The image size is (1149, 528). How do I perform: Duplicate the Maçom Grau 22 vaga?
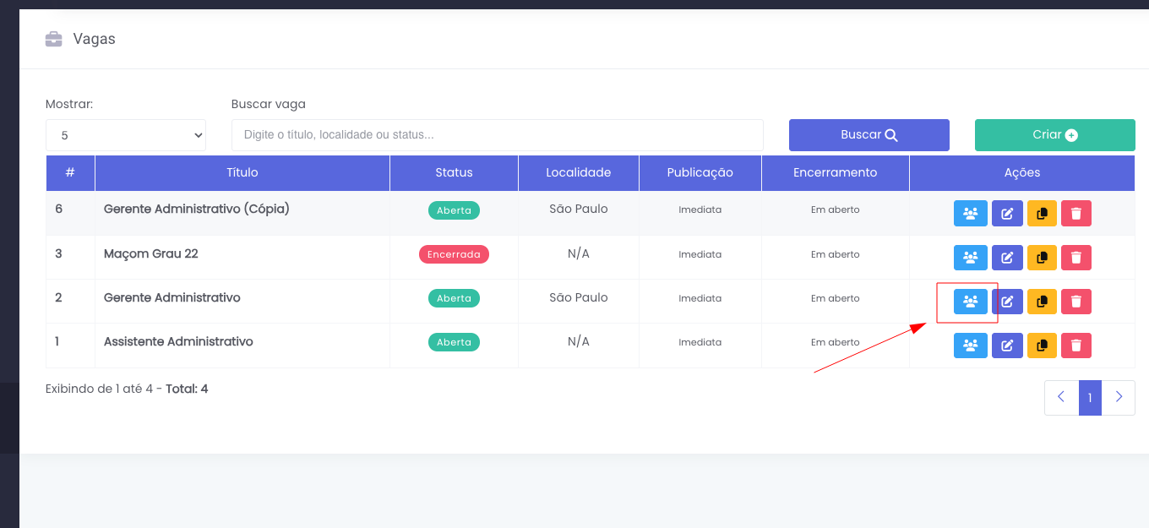(x=1042, y=258)
